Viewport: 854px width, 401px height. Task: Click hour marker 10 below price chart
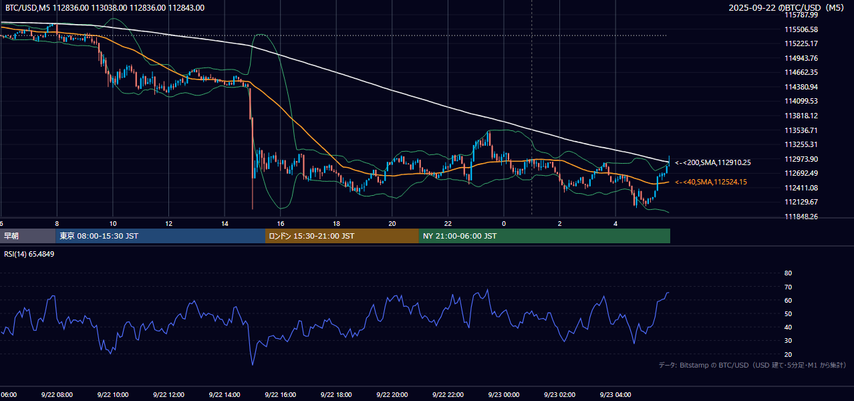pyautogui.click(x=113, y=223)
